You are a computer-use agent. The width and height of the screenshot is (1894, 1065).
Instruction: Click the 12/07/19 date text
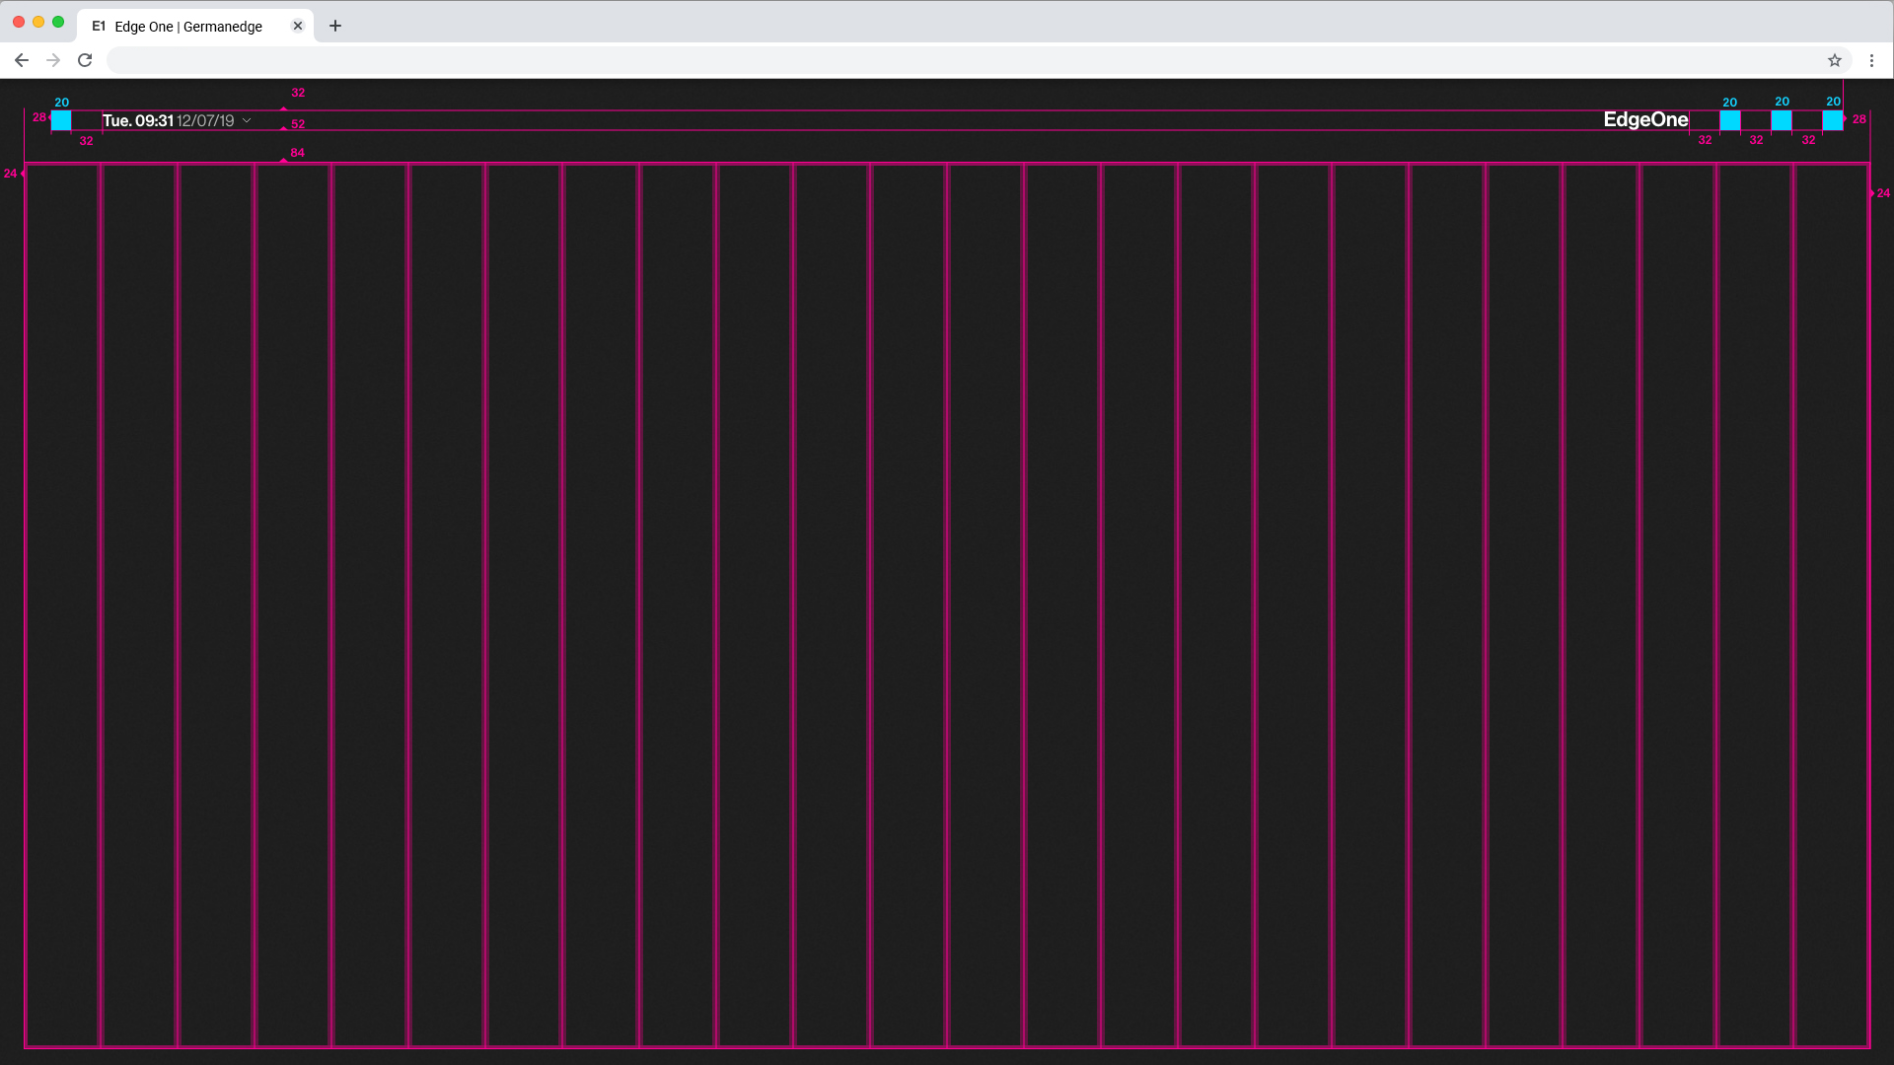[205, 120]
